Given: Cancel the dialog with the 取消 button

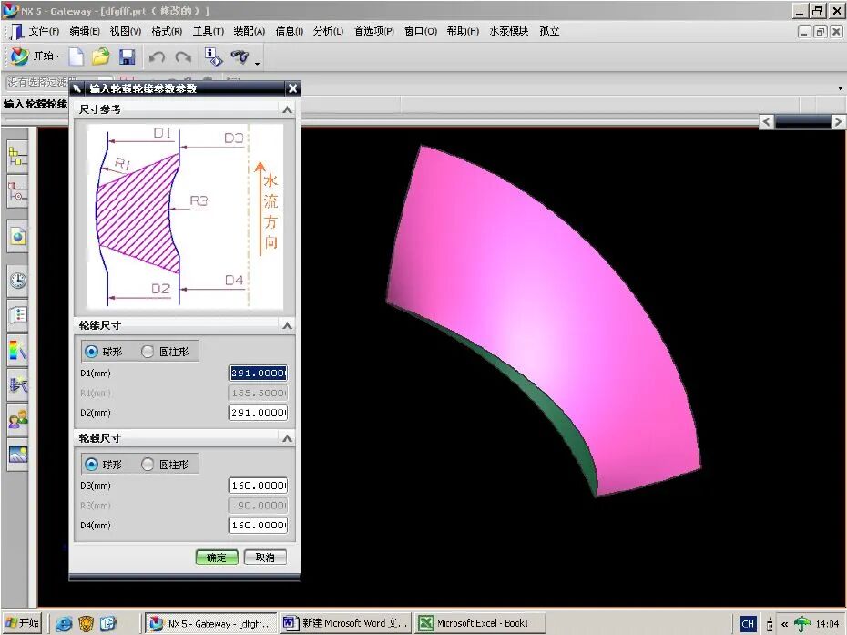Looking at the screenshot, I should 265,558.
